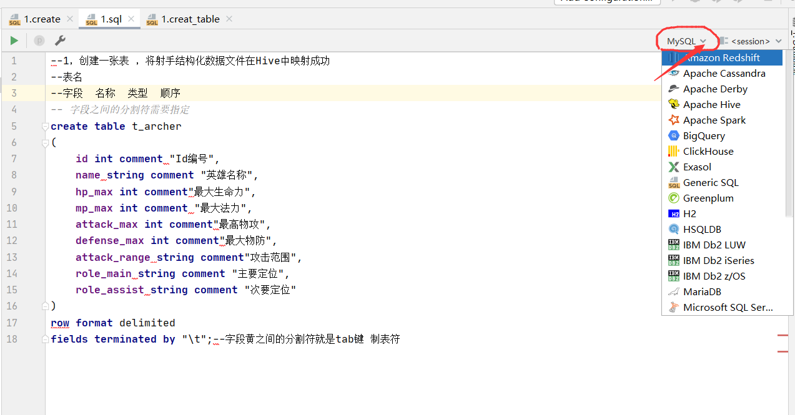
Task: Click line number 1 in gutter
Action: (14, 61)
